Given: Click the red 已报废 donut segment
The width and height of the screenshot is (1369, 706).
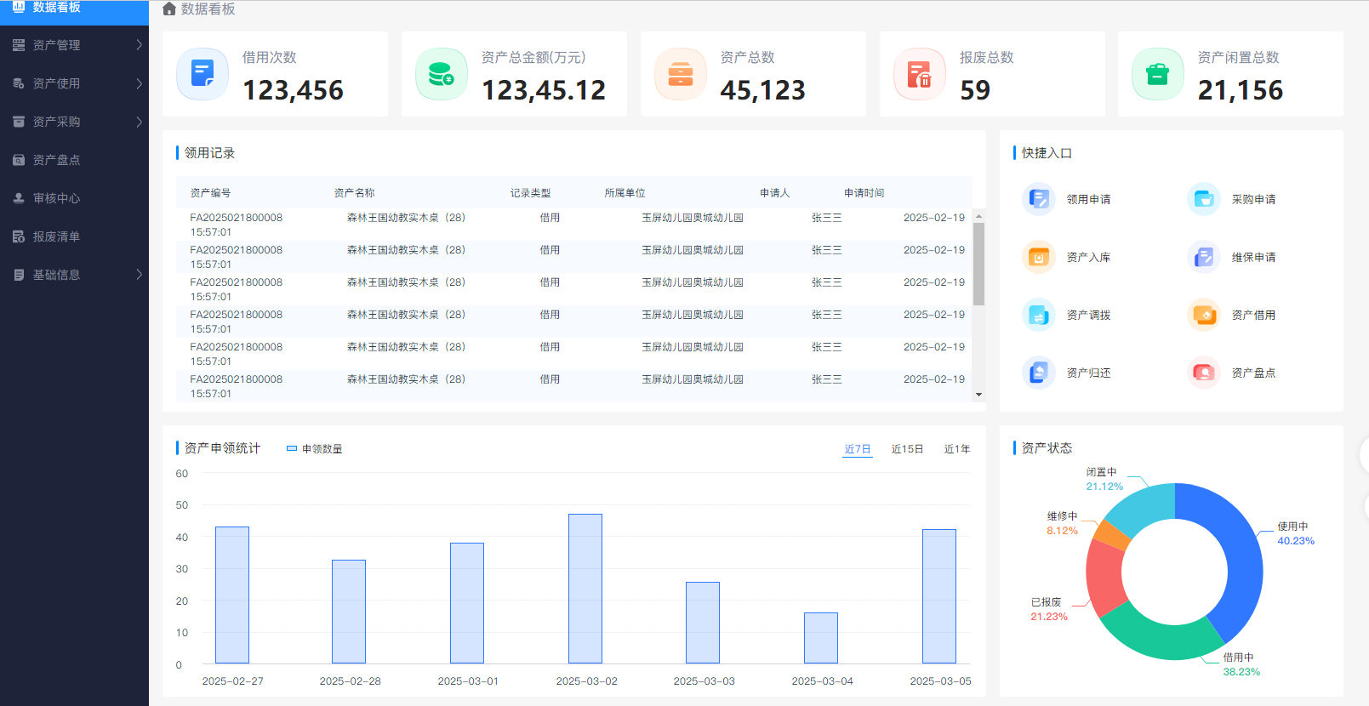Looking at the screenshot, I should click(x=1104, y=580).
